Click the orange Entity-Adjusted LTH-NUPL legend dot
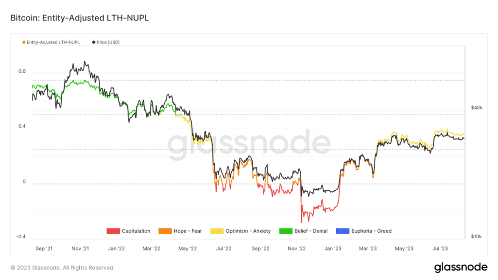The width and height of the screenshot is (498, 280). click(x=24, y=43)
